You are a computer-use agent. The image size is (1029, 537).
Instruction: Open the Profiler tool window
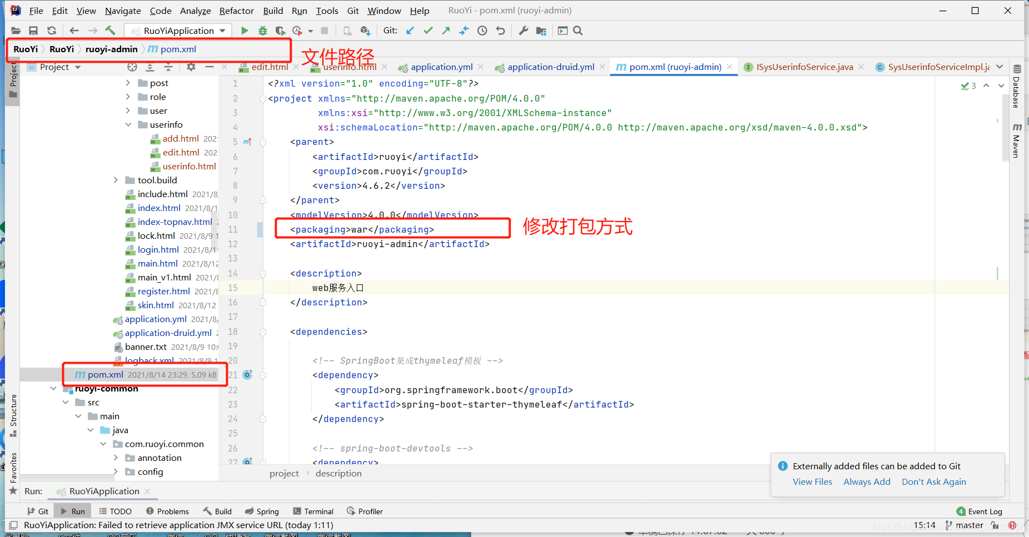point(364,511)
